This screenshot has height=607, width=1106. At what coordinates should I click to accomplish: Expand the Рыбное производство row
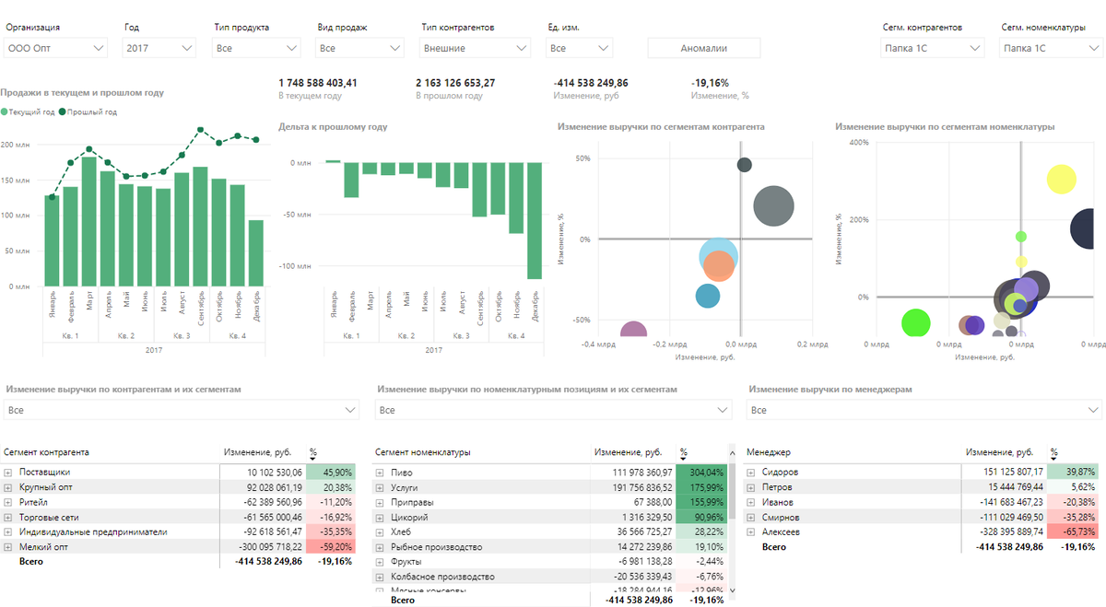382,546
